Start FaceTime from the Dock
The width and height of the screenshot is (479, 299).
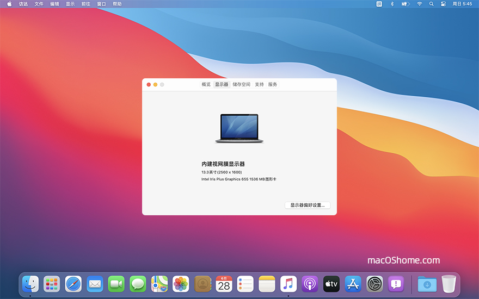[116, 284]
